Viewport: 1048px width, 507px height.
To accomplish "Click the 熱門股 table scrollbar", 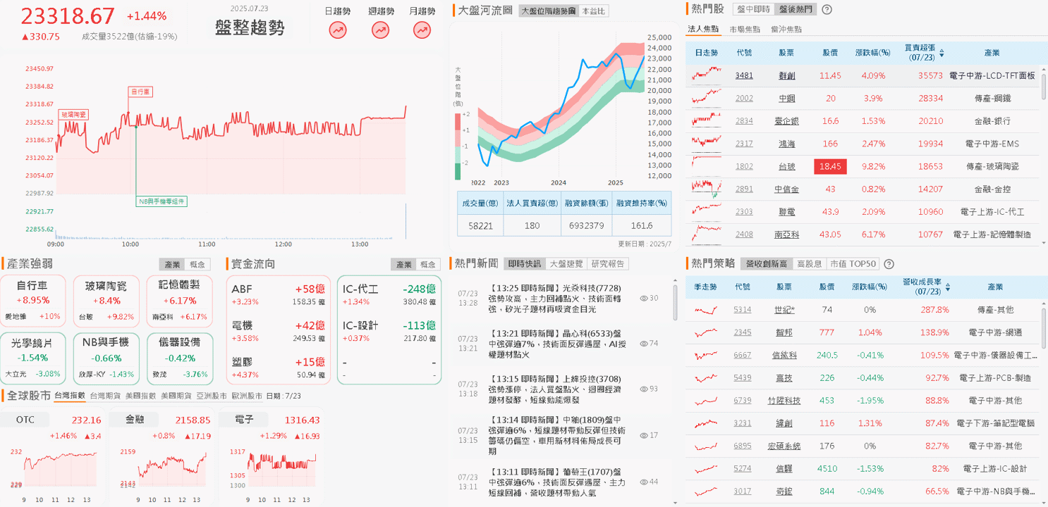I will (1043, 89).
